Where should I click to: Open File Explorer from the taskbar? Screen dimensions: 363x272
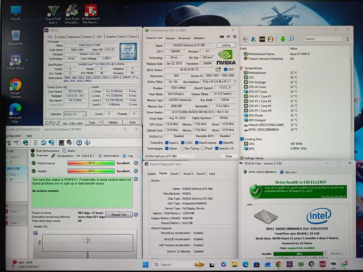tap(235, 264)
